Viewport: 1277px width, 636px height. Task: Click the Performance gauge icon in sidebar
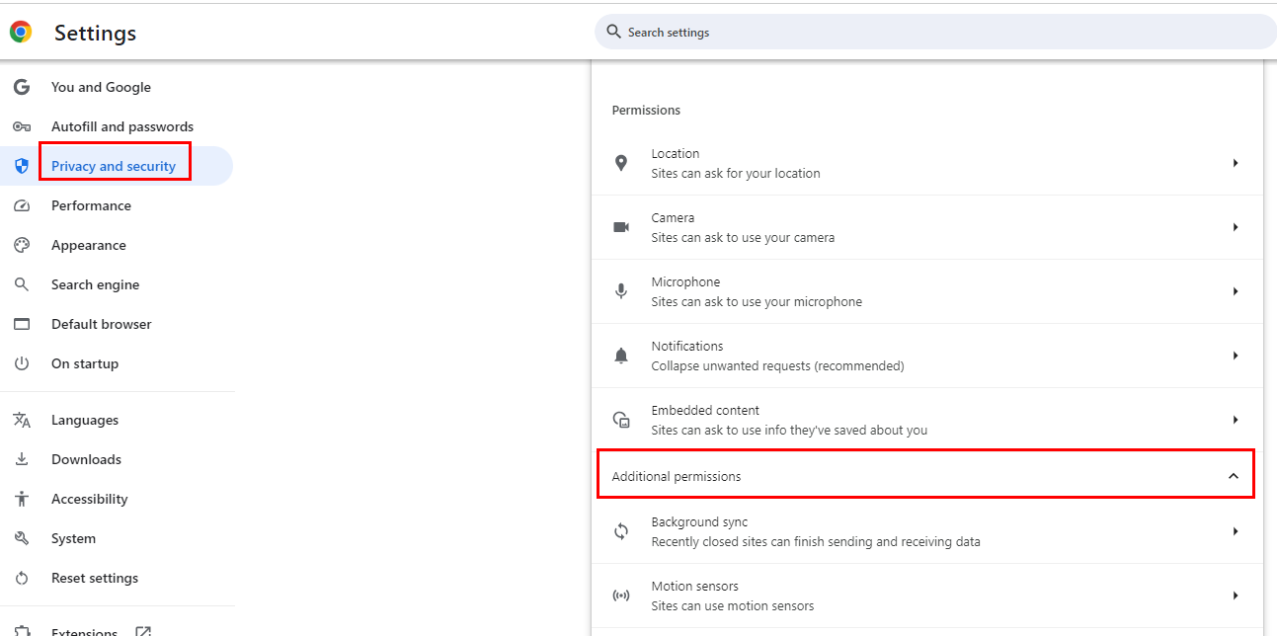point(22,205)
